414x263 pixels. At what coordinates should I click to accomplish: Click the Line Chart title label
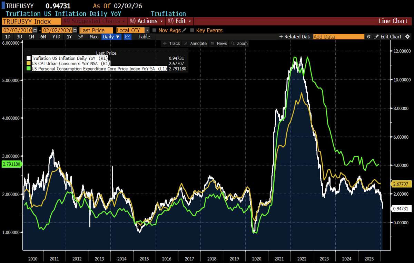pyautogui.click(x=393, y=21)
